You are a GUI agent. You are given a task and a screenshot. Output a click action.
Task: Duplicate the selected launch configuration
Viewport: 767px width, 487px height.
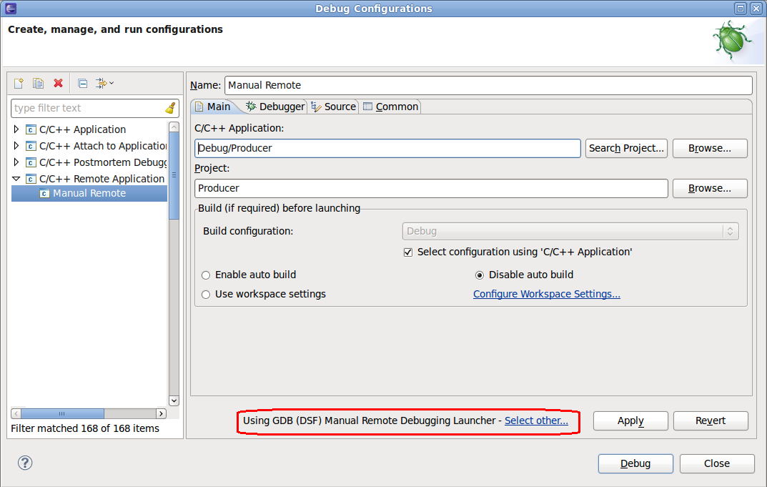point(38,83)
